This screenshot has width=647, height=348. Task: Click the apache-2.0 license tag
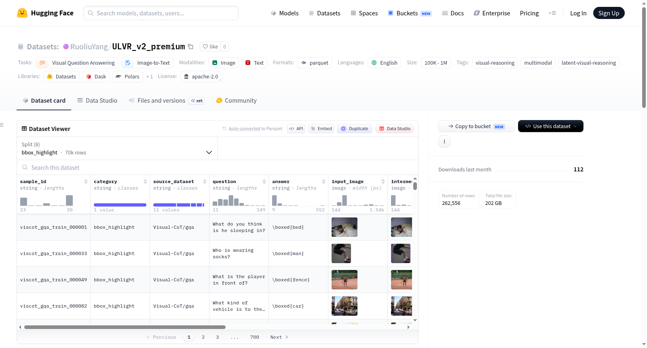[x=201, y=76]
